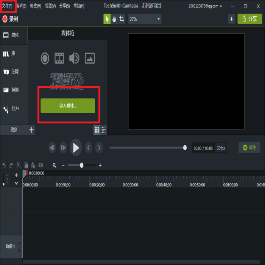Step back one frame
Image resolution: width=265 pixels, height=265 pixels.
[x=52, y=148]
